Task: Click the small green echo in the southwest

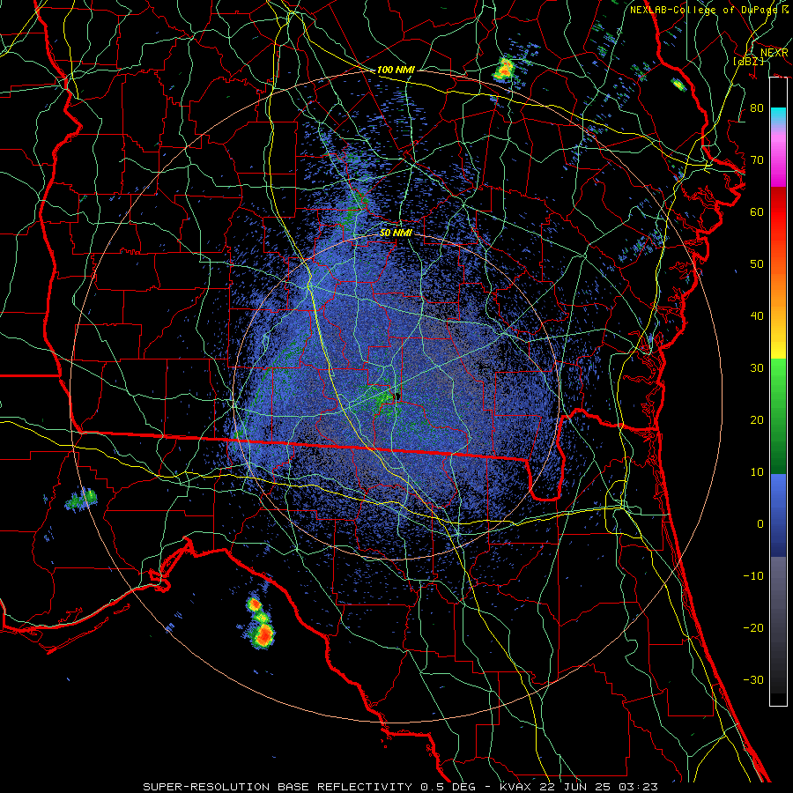Action: (81, 500)
